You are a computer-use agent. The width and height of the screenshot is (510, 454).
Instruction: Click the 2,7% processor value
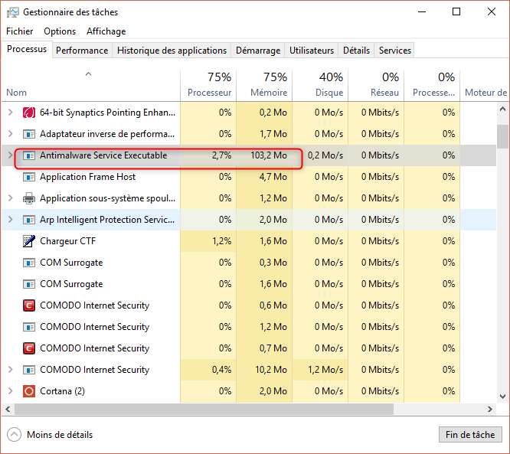click(x=221, y=155)
